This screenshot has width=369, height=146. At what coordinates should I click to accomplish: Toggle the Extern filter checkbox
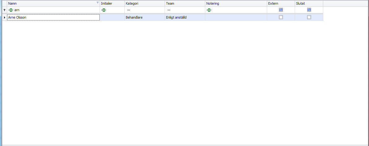tap(281, 10)
